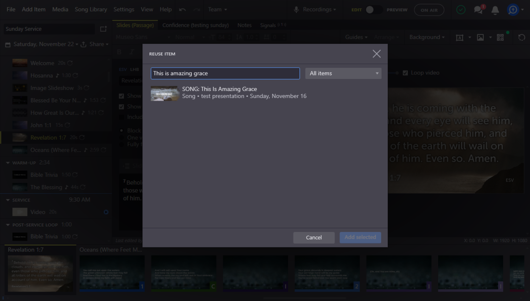Open the date dropdown Saturday, November 22
530x301 pixels.
click(x=46, y=44)
